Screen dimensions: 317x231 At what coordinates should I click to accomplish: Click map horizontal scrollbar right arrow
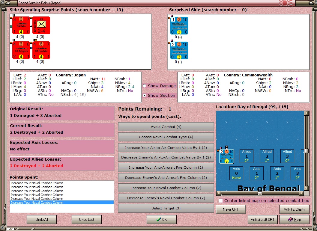302,193
